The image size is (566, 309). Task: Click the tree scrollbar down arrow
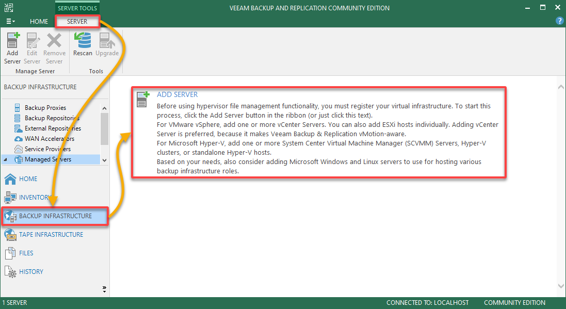[104, 160]
